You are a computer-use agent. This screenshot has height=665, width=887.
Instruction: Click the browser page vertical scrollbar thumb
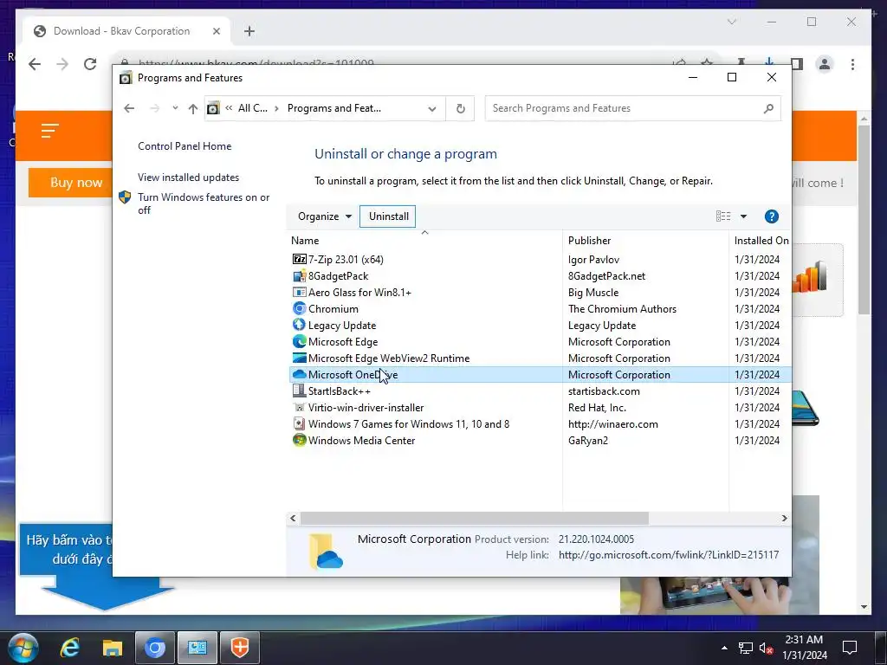(864, 219)
